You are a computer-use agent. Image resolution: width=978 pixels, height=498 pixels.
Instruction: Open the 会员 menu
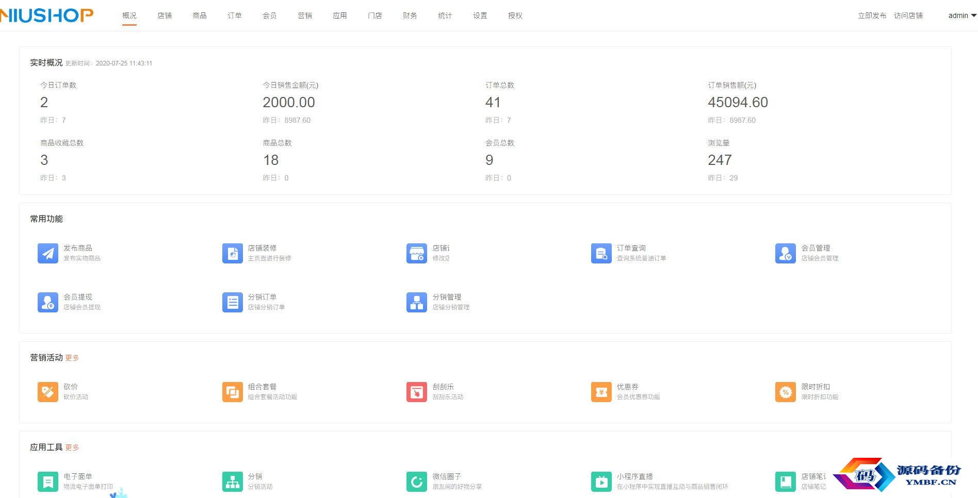[x=270, y=15]
